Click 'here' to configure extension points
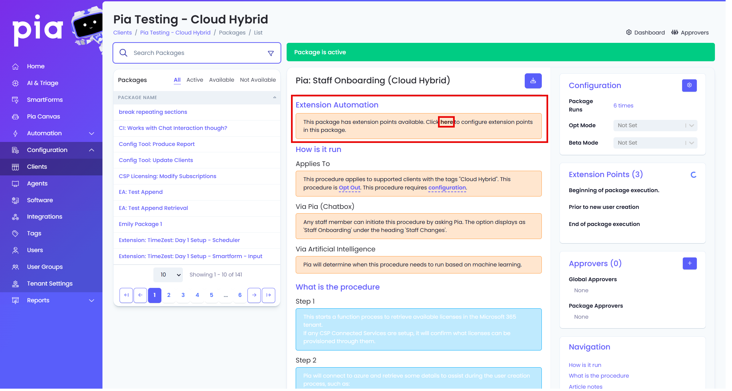732x391 pixels. (x=446, y=122)
